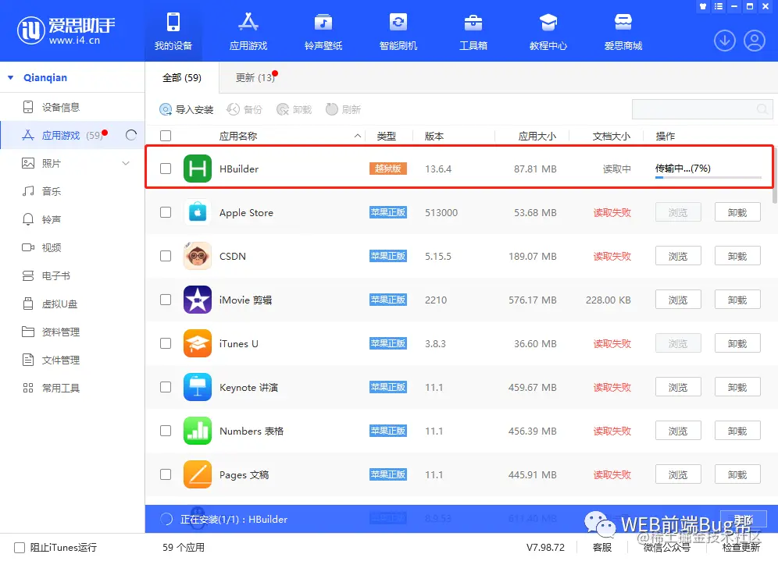Open the 智能刷机 flashing tool

[x=398, y=32]
